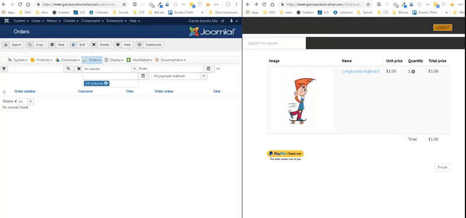Change the Display number dropdown
Screen dimensions: 466x218
pos(25,101)
